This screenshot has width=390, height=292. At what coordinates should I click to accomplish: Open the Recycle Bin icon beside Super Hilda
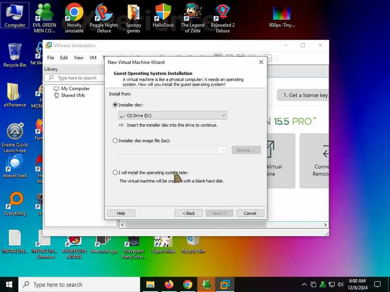click(x=193, y=245)
